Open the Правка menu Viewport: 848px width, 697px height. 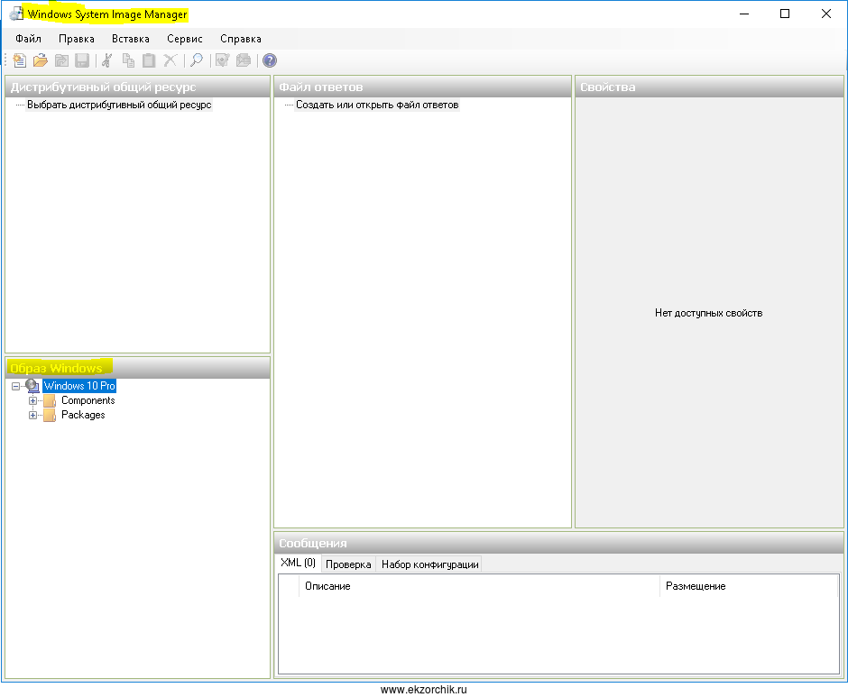pos(77,39)
